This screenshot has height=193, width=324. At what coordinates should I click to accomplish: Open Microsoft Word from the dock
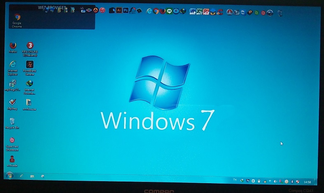[193, 12]
